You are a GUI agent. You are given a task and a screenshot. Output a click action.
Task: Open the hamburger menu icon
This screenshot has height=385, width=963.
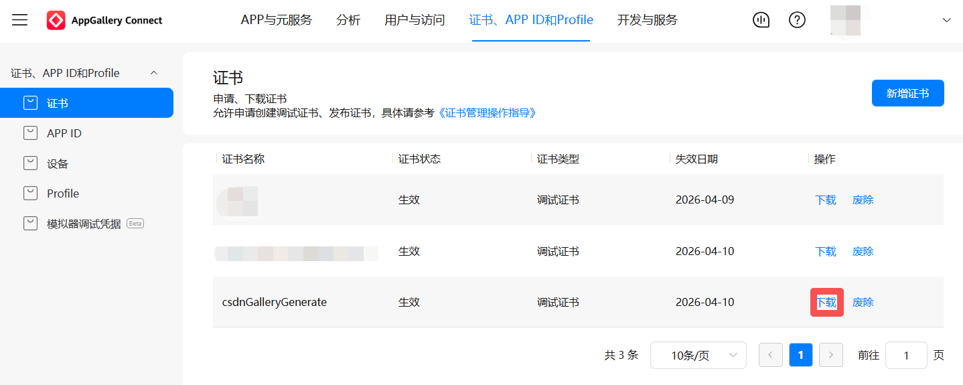click(x=20, y=20)
